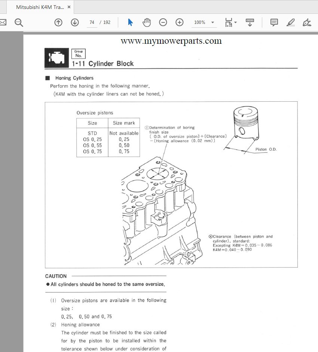Zoom out of the document
Screen dimensions: 318x352
(x=163, y=22)
